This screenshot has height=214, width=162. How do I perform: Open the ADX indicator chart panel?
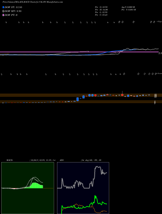pyautogui.click(x=83, y=188)
